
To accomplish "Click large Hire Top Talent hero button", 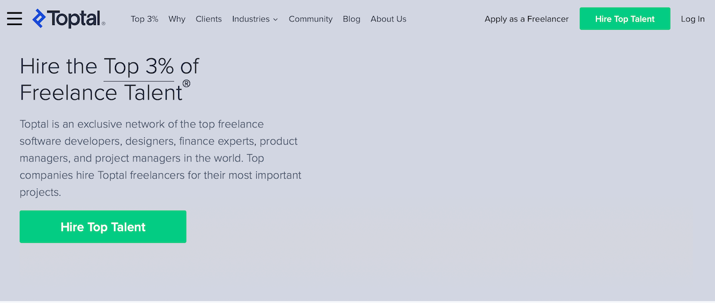I will coord(103,227).
